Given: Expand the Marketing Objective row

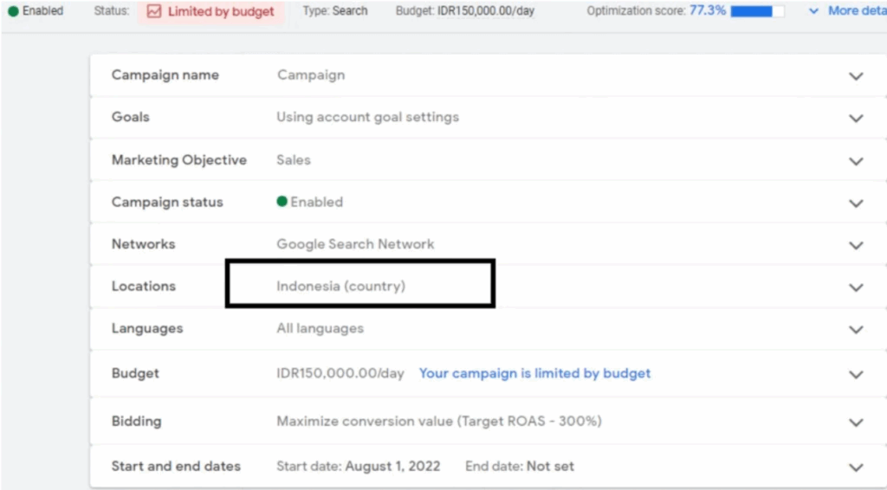Looking at the screenshot, I should click(x=856, y=161).
